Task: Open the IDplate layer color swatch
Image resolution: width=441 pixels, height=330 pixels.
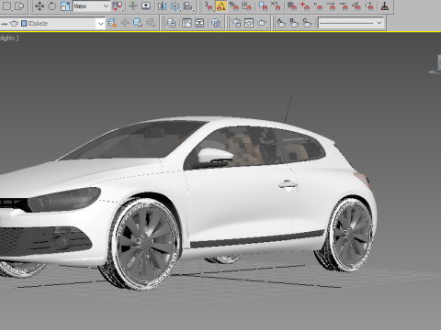Action: (x=24, y=23)
